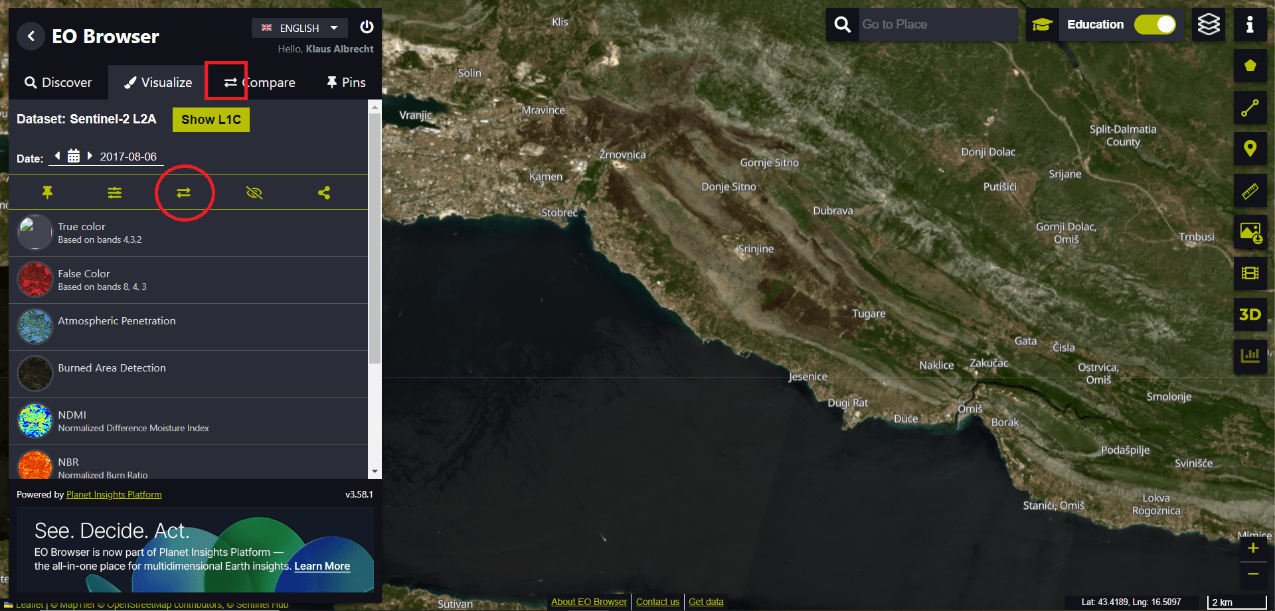Follow the Planet Insights Platform link
Image resolution: width=1275 pixels, height=611 pixels.
(x=114, y=494)
